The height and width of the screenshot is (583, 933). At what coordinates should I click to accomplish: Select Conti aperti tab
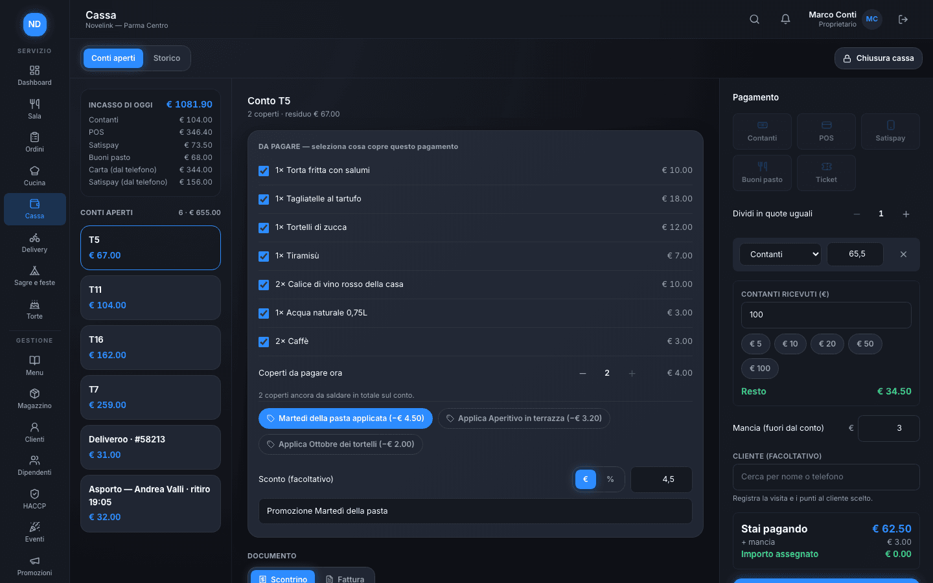[x=113, y=58]
